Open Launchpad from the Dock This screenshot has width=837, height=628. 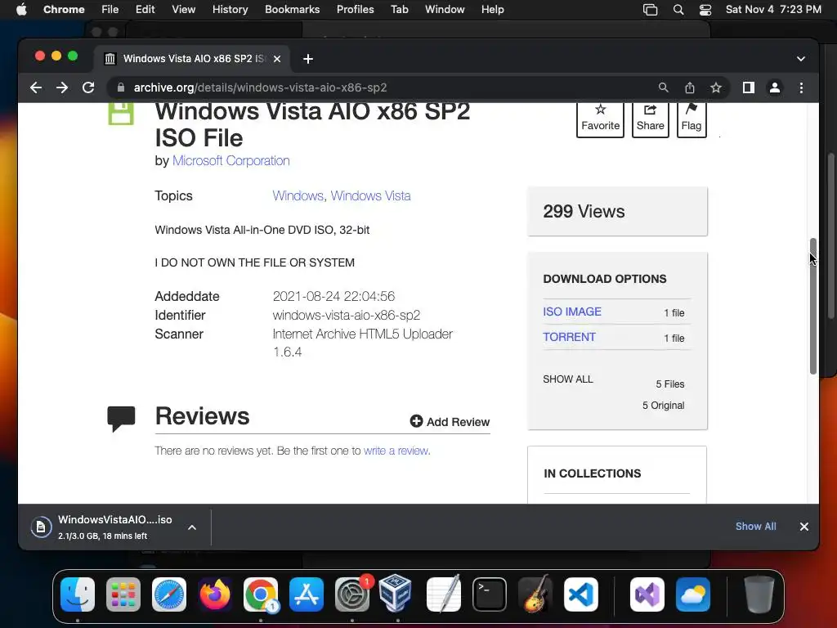[123, 594]
